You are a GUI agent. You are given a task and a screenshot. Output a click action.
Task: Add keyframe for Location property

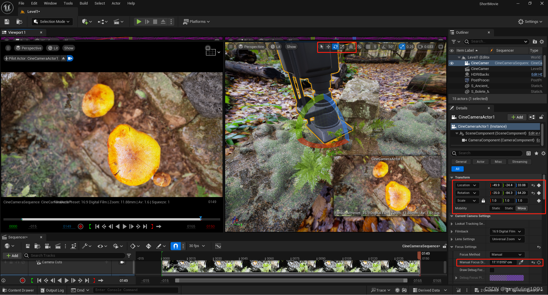pos(539,185)
